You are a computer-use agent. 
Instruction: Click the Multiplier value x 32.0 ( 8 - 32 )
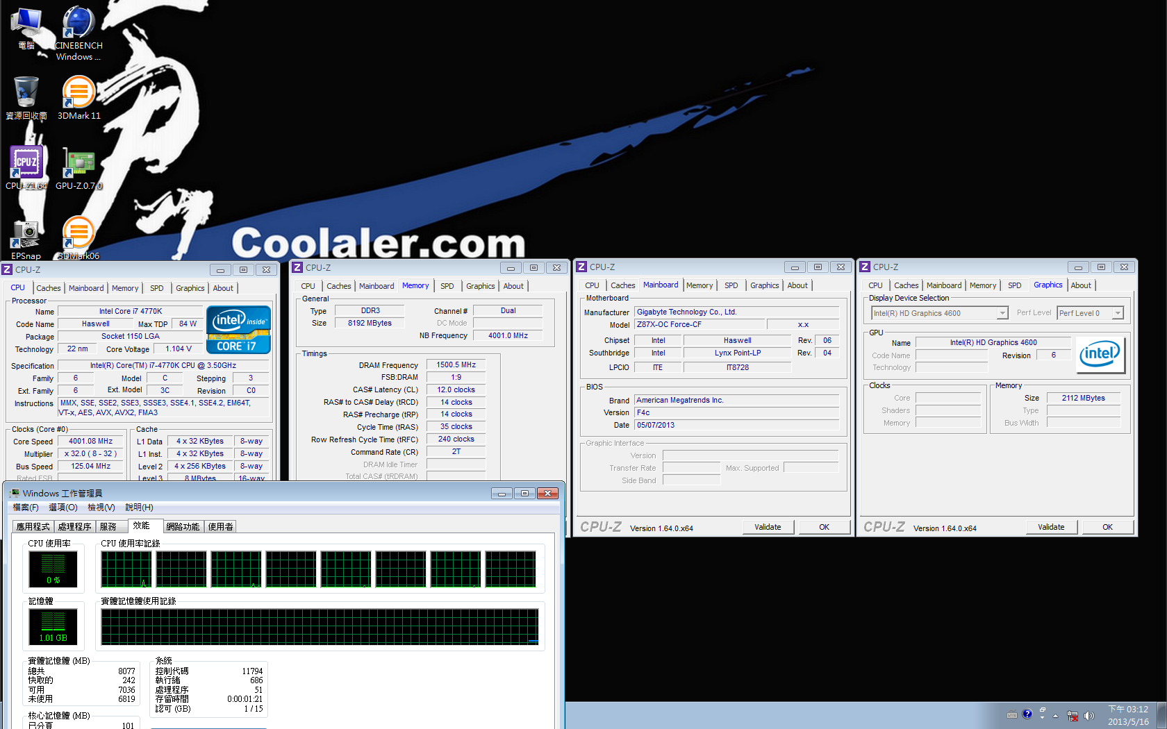(90, 454)
